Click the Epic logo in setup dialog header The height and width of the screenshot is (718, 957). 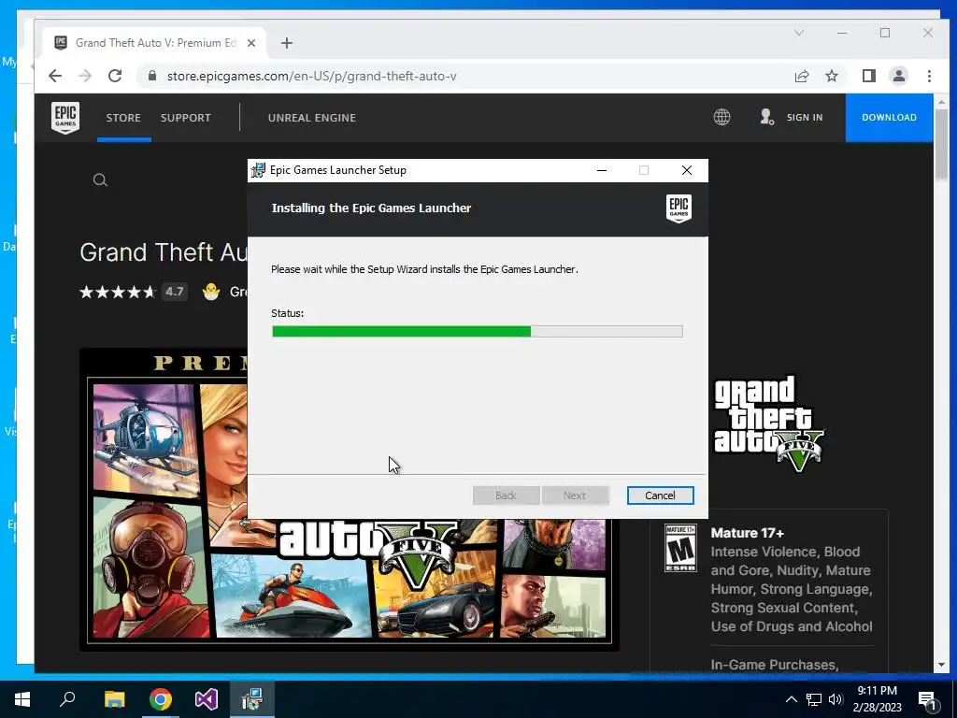tap(678, 208)
